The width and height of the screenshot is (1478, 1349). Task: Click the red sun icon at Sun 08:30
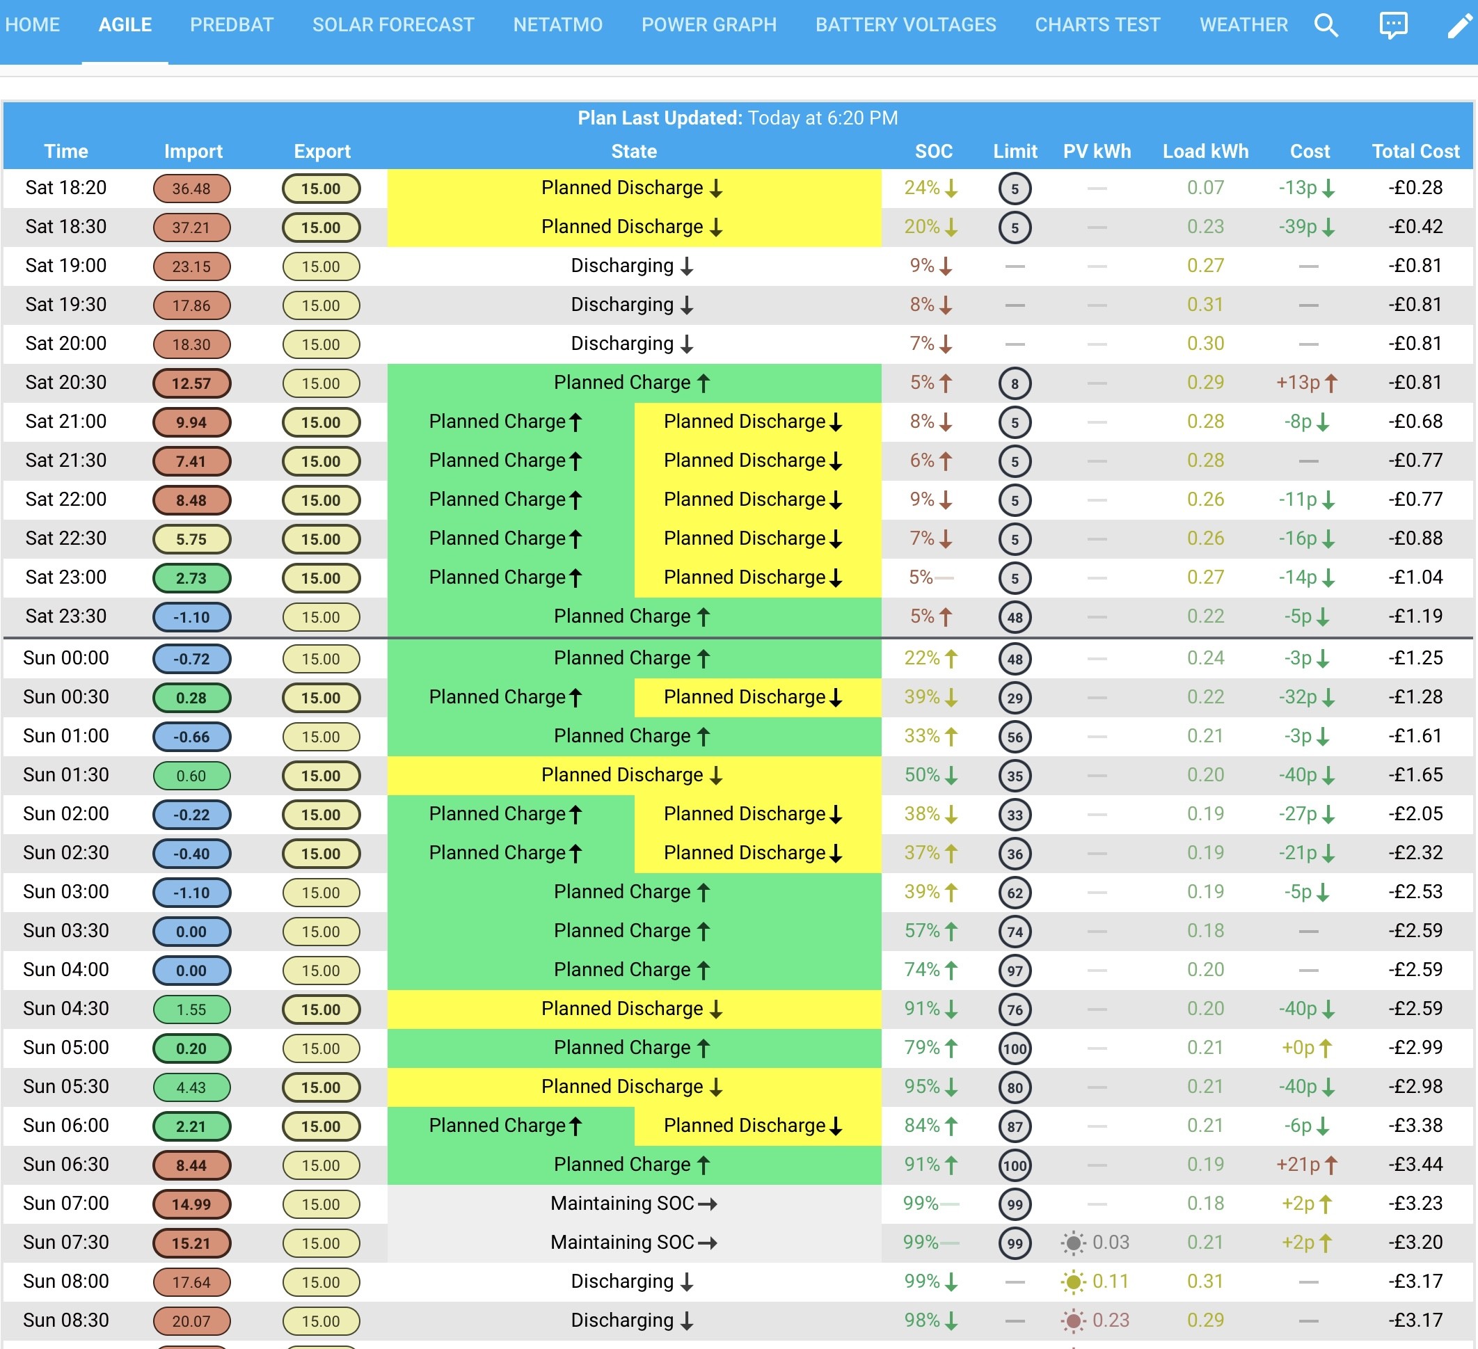(x=1073, y=1320)
